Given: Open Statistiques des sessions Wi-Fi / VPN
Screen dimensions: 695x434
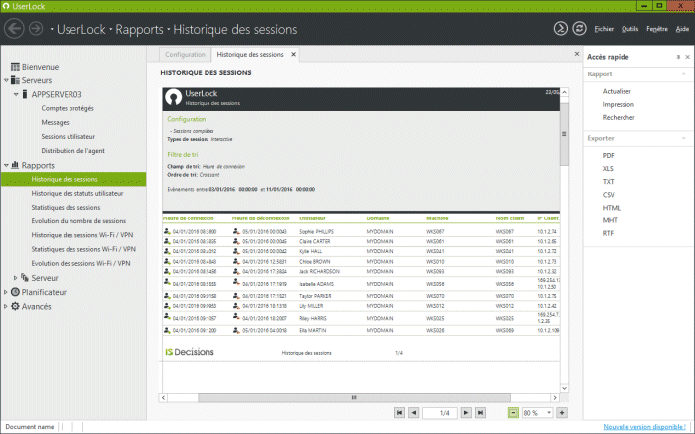Looking at the screenshot, I should click(x=83, y=249).
